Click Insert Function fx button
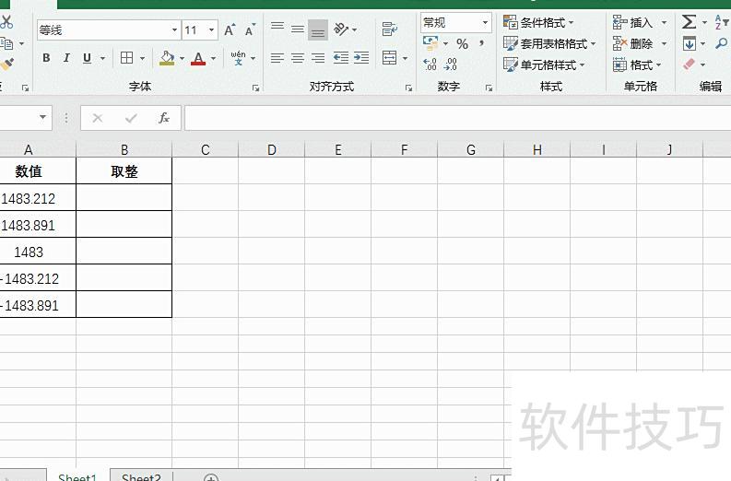Viewport: 731px width, 481px height. 164,118
